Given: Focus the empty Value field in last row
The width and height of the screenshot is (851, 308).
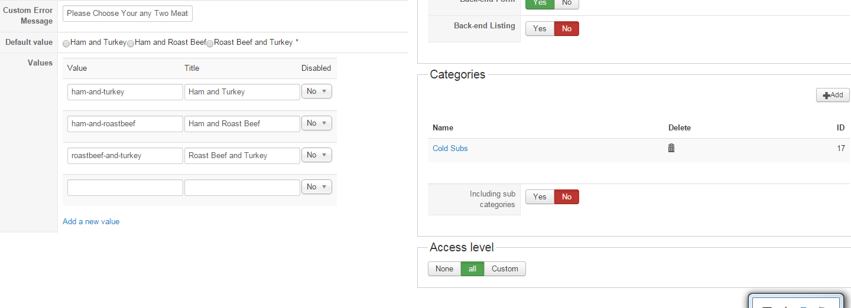Looking at the screenshot, I should [125, 188].
